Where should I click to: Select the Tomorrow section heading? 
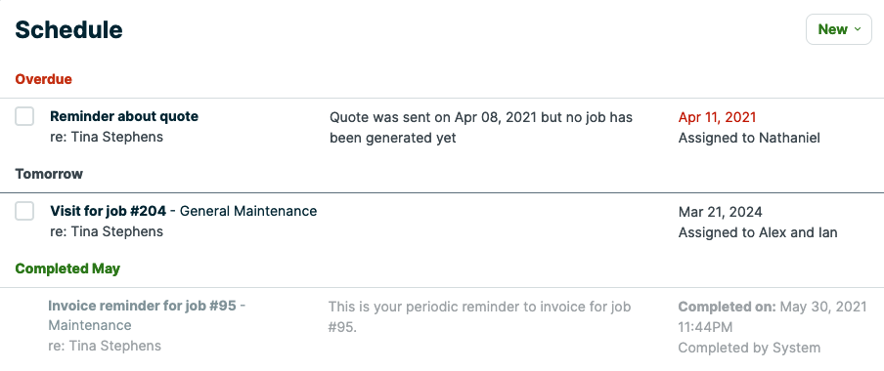point(49,174)
